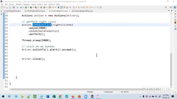Close the HandlingRightClick.java tab

pos(69,11)
